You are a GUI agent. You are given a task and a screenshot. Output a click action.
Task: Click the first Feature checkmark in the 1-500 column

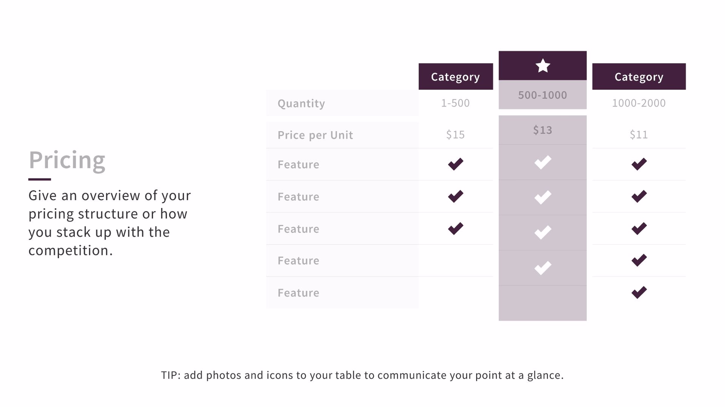[x=456, y=164]
